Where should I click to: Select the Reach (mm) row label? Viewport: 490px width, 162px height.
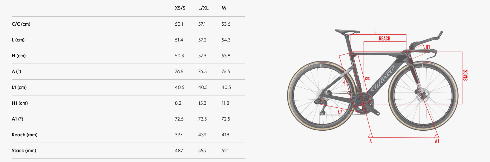pyautogui.click(x=25, y=135)
